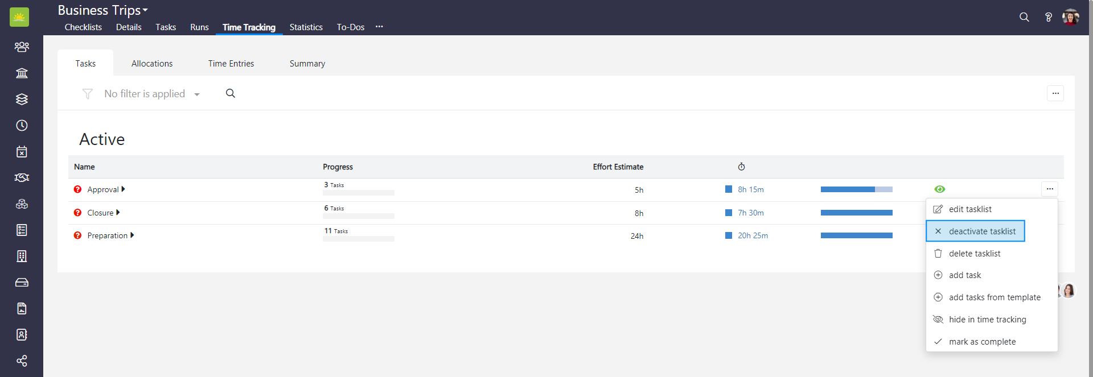1093x377 pixels.
Task: Expand the Approval tasklist arrow
Action: (124, 189)
